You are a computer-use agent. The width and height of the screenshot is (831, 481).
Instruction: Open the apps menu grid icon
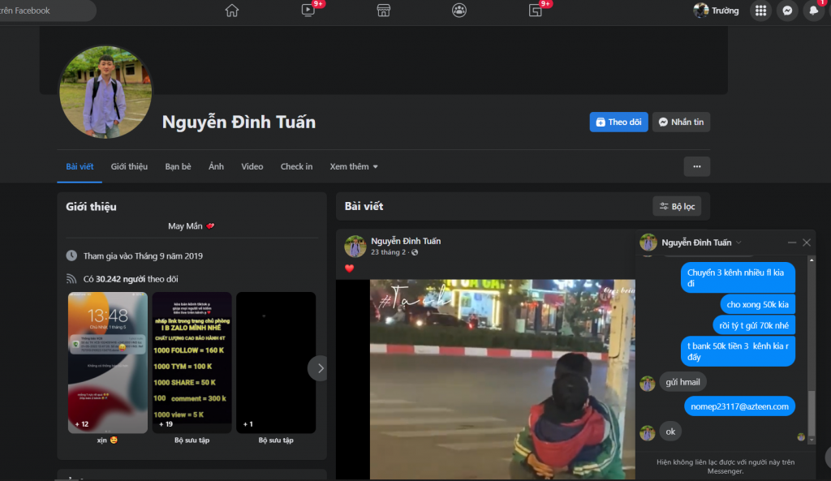pos(760,11)
